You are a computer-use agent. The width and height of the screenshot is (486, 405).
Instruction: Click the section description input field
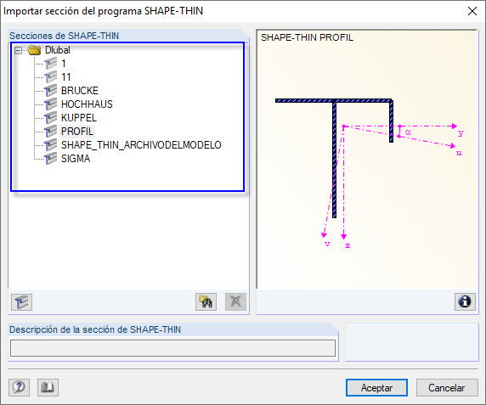point(172,348)
